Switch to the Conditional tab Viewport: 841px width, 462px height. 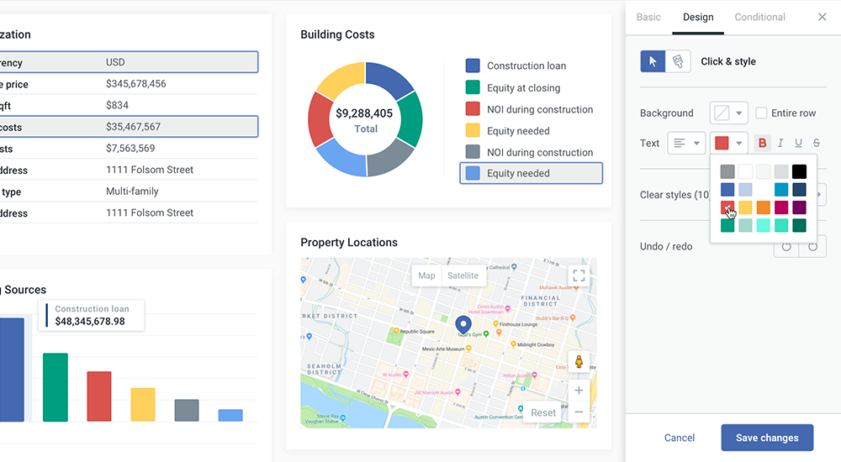tap(759, 17)
